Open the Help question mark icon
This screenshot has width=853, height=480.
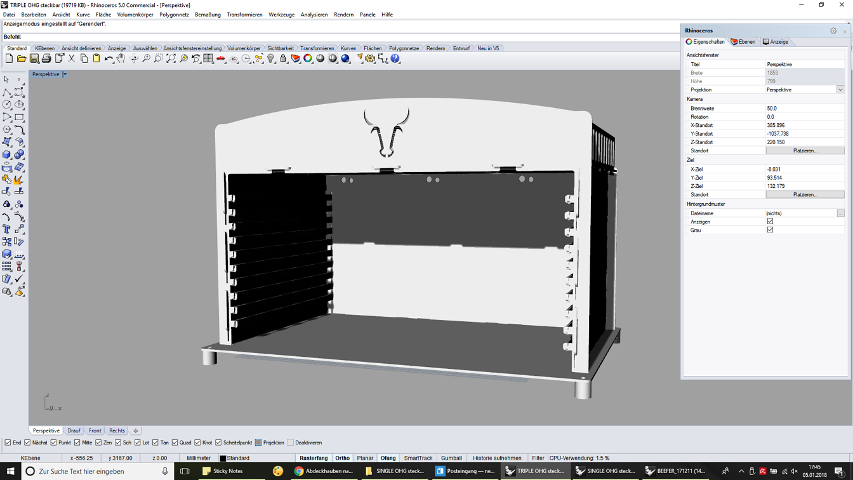(395, 58)
